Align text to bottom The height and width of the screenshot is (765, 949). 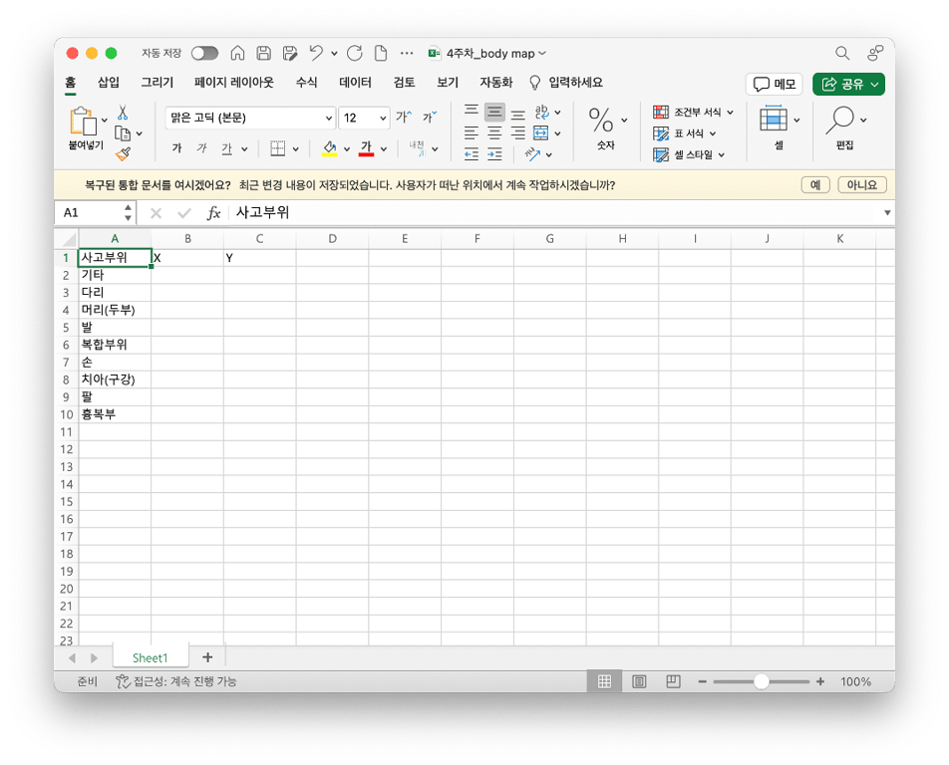coord(517,114)
